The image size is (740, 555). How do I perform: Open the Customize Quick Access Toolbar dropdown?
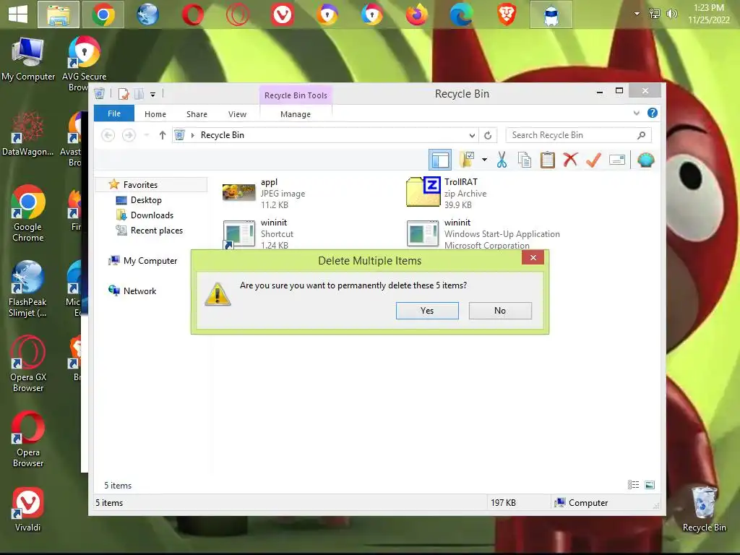tap(153, 95)
